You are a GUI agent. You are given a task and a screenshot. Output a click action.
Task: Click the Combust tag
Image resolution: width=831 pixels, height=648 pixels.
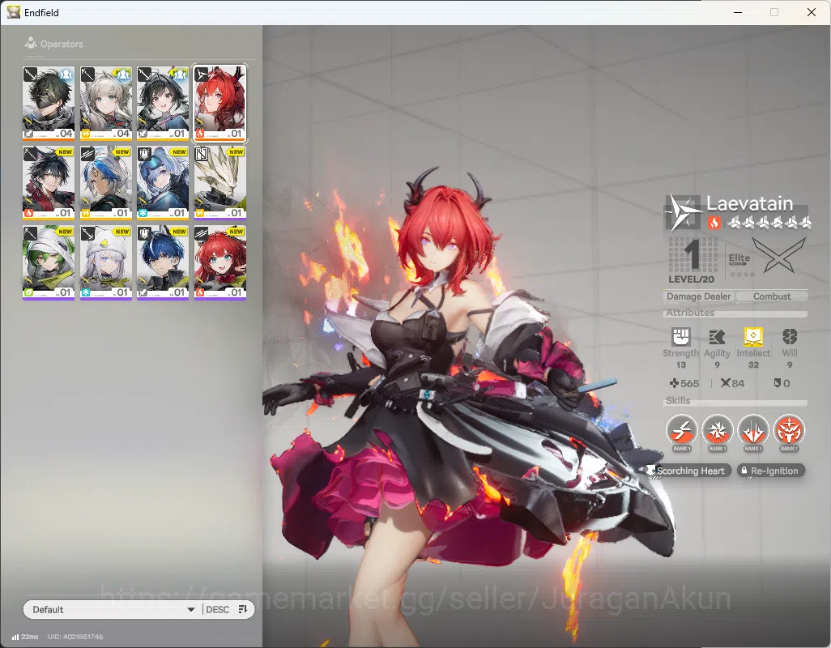point(772,296)
